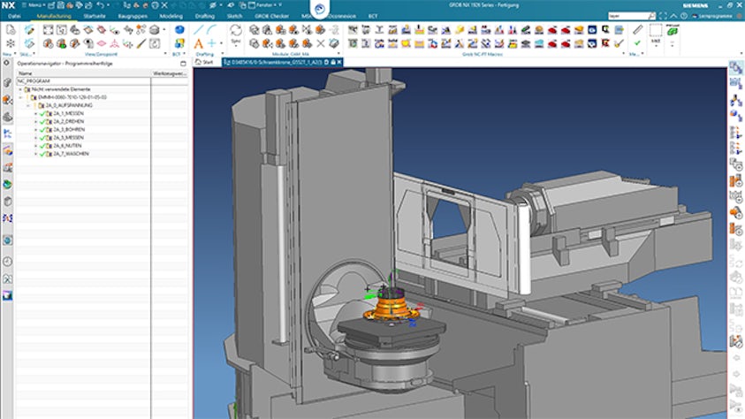Expand the Nicht verwendete Elemente node

(x=20, y=89)
